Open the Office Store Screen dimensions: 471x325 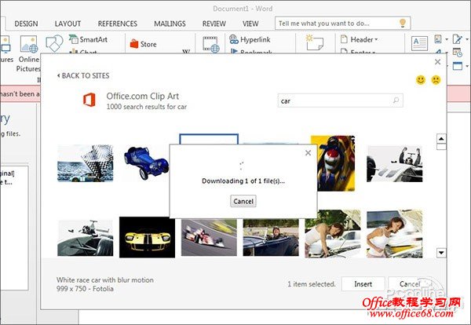(144, 44)
